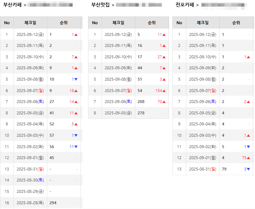This screenshot has width=255, height=209.
Task: Click the red up arrow beside rank change 75 in 전포카페 table
Action: point(248,158)
